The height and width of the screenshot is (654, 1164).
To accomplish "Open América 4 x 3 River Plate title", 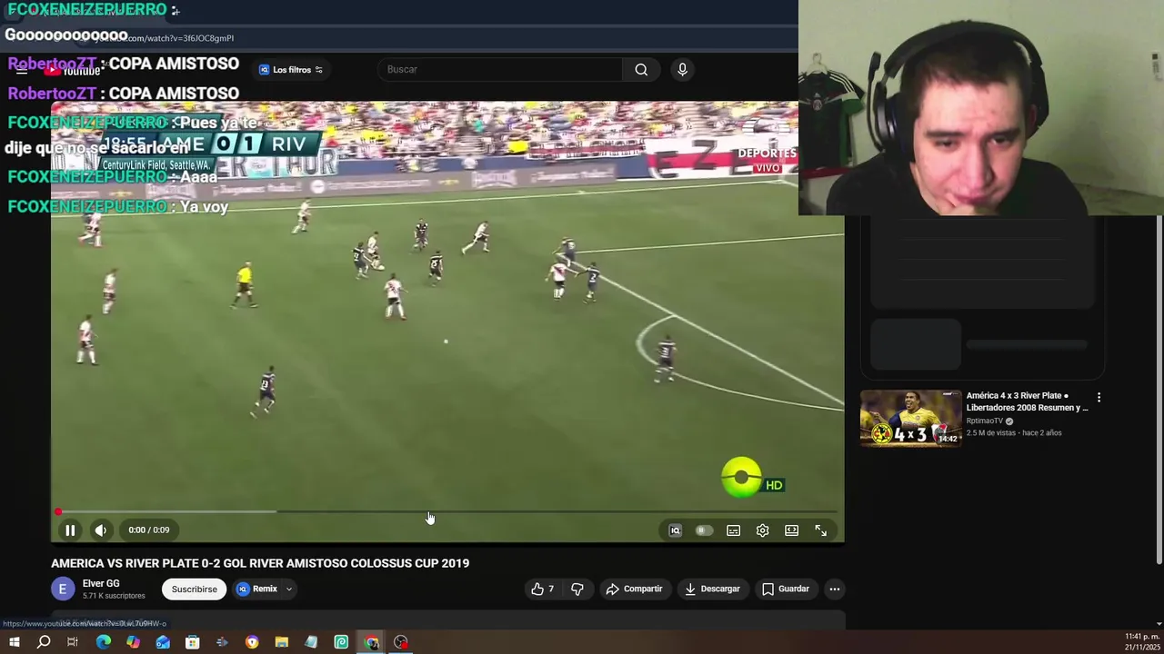I will (x=1027, y=401).
